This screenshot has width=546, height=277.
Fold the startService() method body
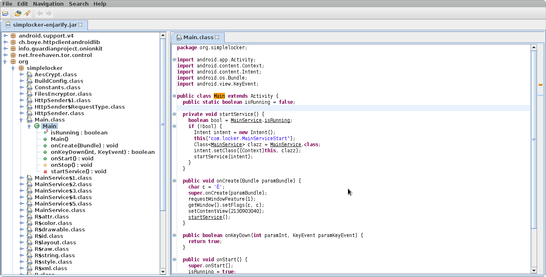[174, 114]
